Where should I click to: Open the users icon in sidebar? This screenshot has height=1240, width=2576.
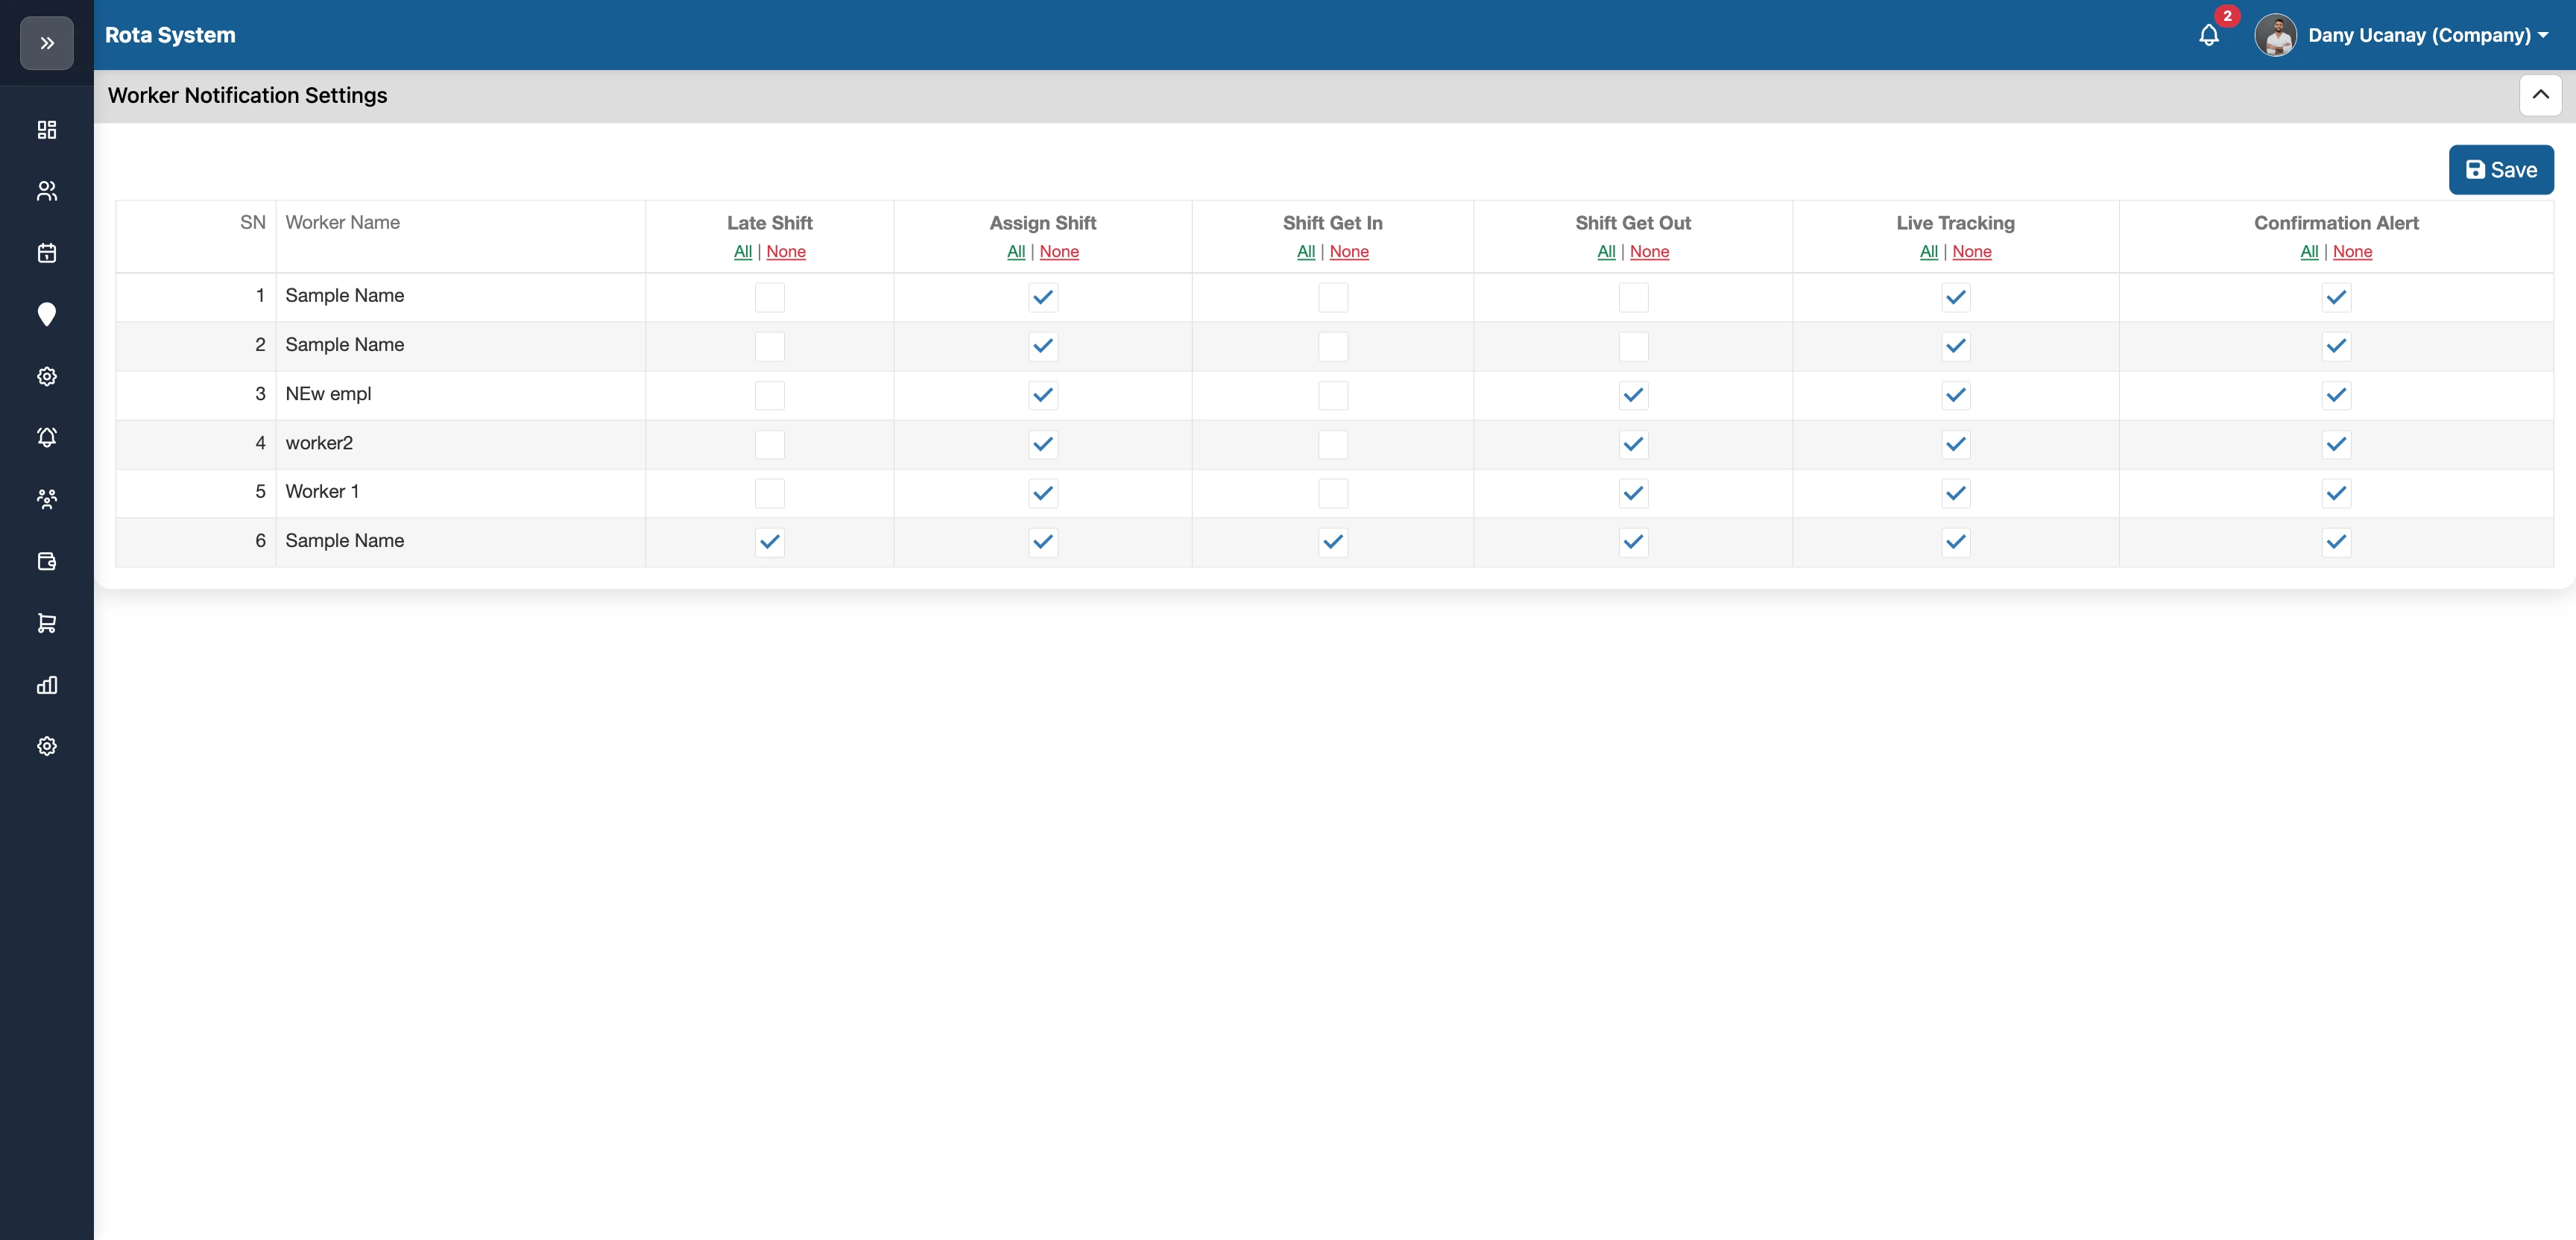coord(46,191)
